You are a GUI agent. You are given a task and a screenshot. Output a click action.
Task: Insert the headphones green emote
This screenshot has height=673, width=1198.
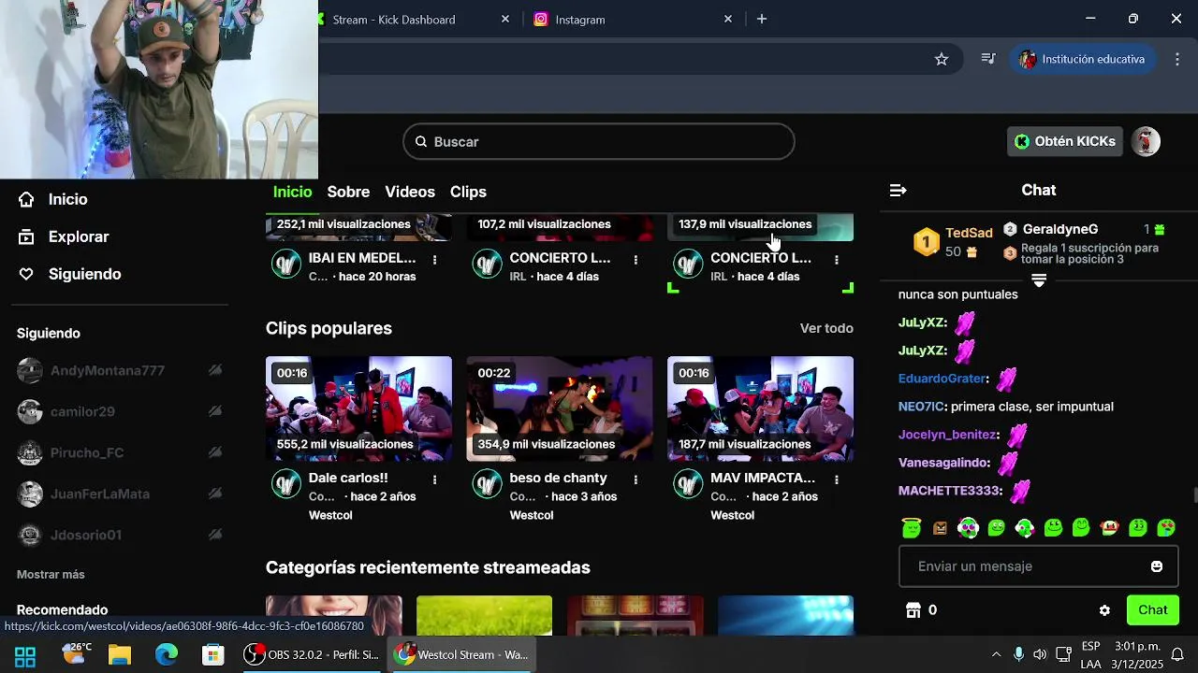pyautogui.click(x=969, y=528)
